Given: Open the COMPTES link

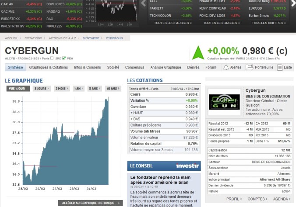Looking at the screenshot, I should tap(257, 199).
